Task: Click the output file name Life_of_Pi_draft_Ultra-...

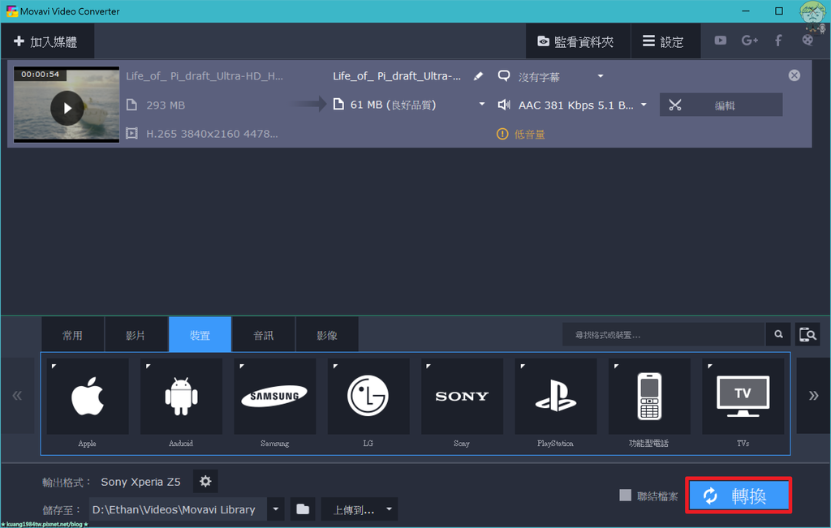Action: click(397, 76)
